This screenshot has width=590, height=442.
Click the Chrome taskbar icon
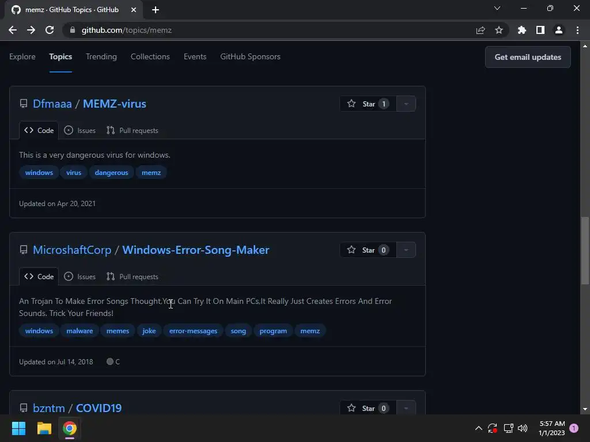[70, 428]
